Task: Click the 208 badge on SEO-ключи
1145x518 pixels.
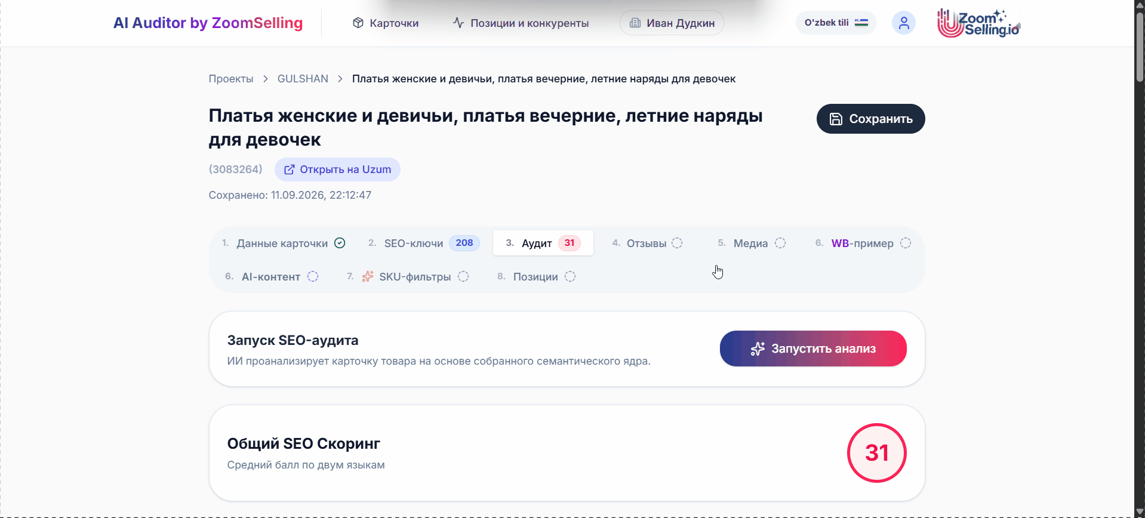Action: click(464, 243)
